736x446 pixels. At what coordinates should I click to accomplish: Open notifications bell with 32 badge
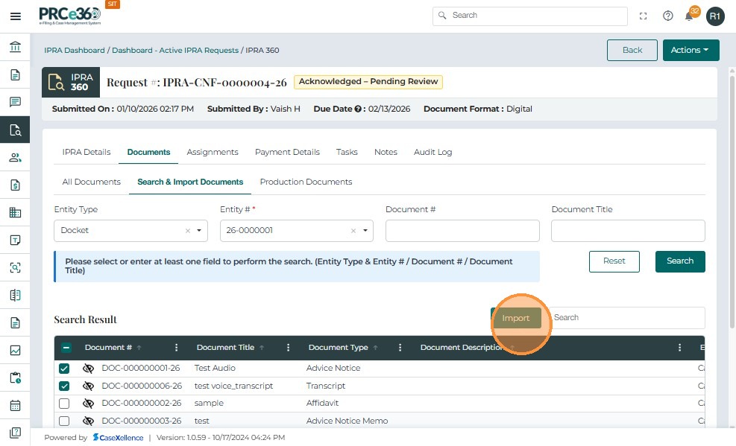point(690,16)
